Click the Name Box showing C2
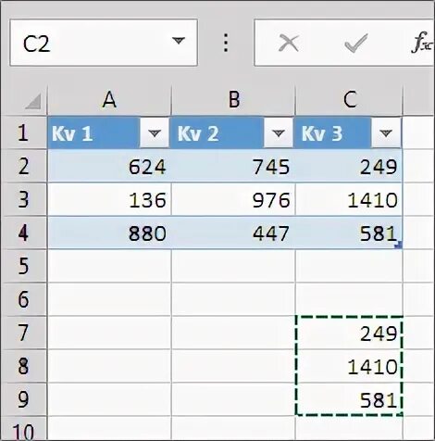Viewport: 435px width, 441px height. pos(104,43)
